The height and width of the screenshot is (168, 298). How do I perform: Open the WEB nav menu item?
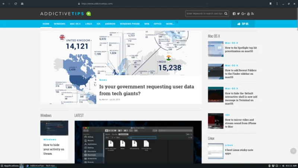tap(146, 24)
